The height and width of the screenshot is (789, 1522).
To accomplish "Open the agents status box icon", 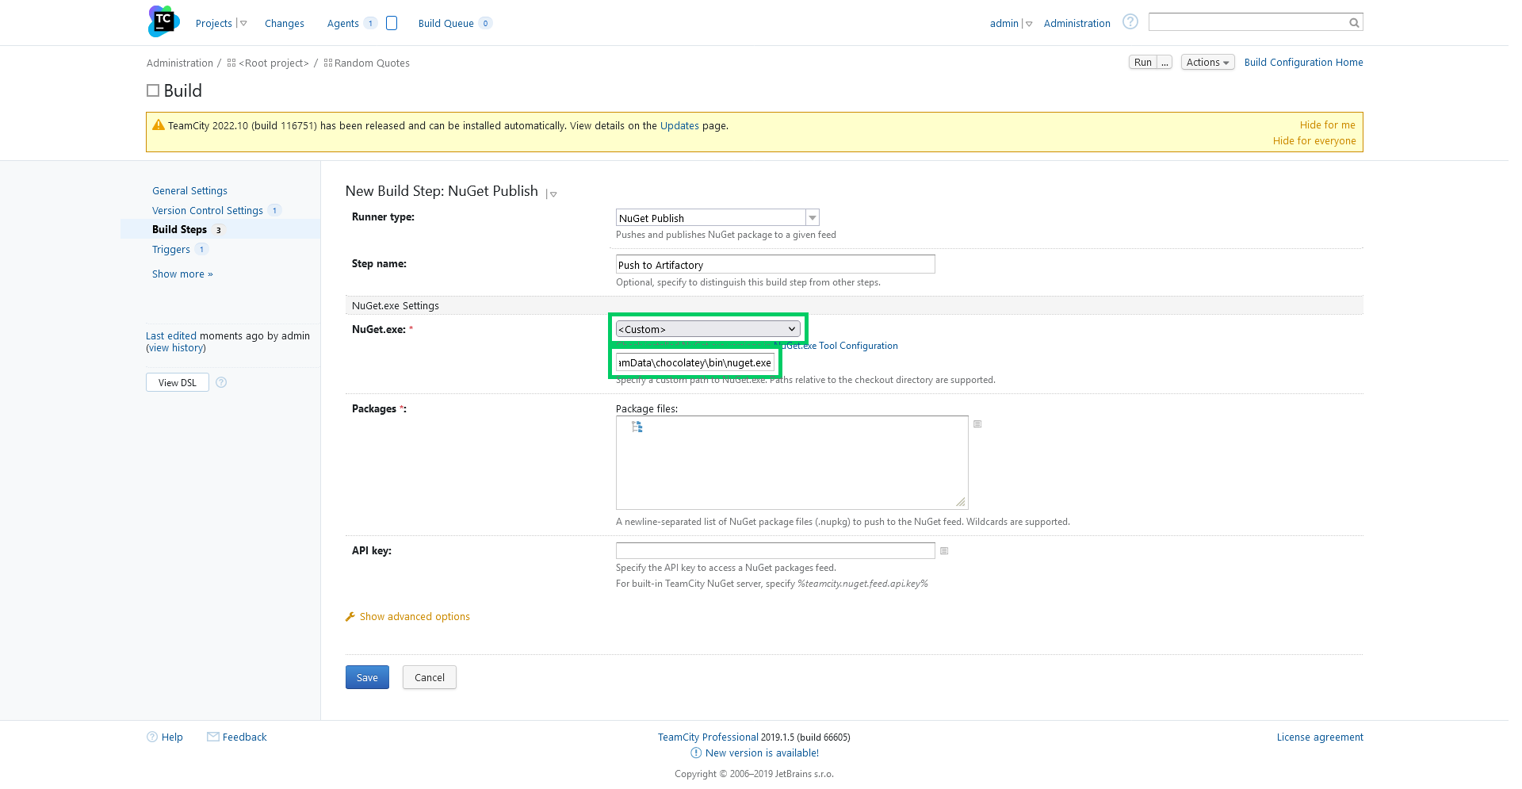I will (x=392, y=23).
